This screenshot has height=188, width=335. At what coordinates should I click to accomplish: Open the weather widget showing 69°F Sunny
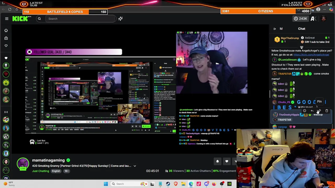pyautogui.click(x=10, y=184)
